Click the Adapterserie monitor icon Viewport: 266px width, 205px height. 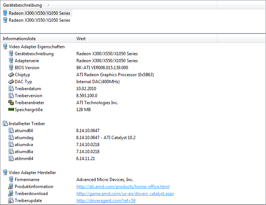click(11, 60)
